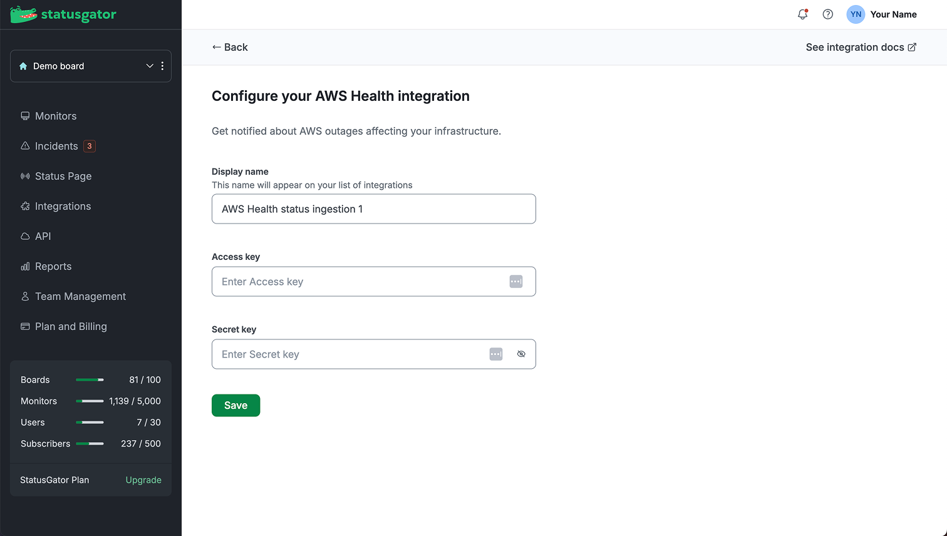
Task: Click the Boards usage progress bar
Action: (x=90, y=379)
